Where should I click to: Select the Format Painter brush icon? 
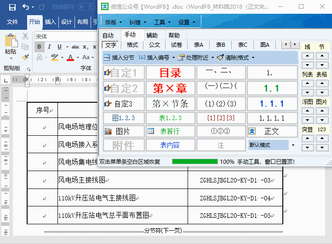pyautogui.click(x=25, y=57)
